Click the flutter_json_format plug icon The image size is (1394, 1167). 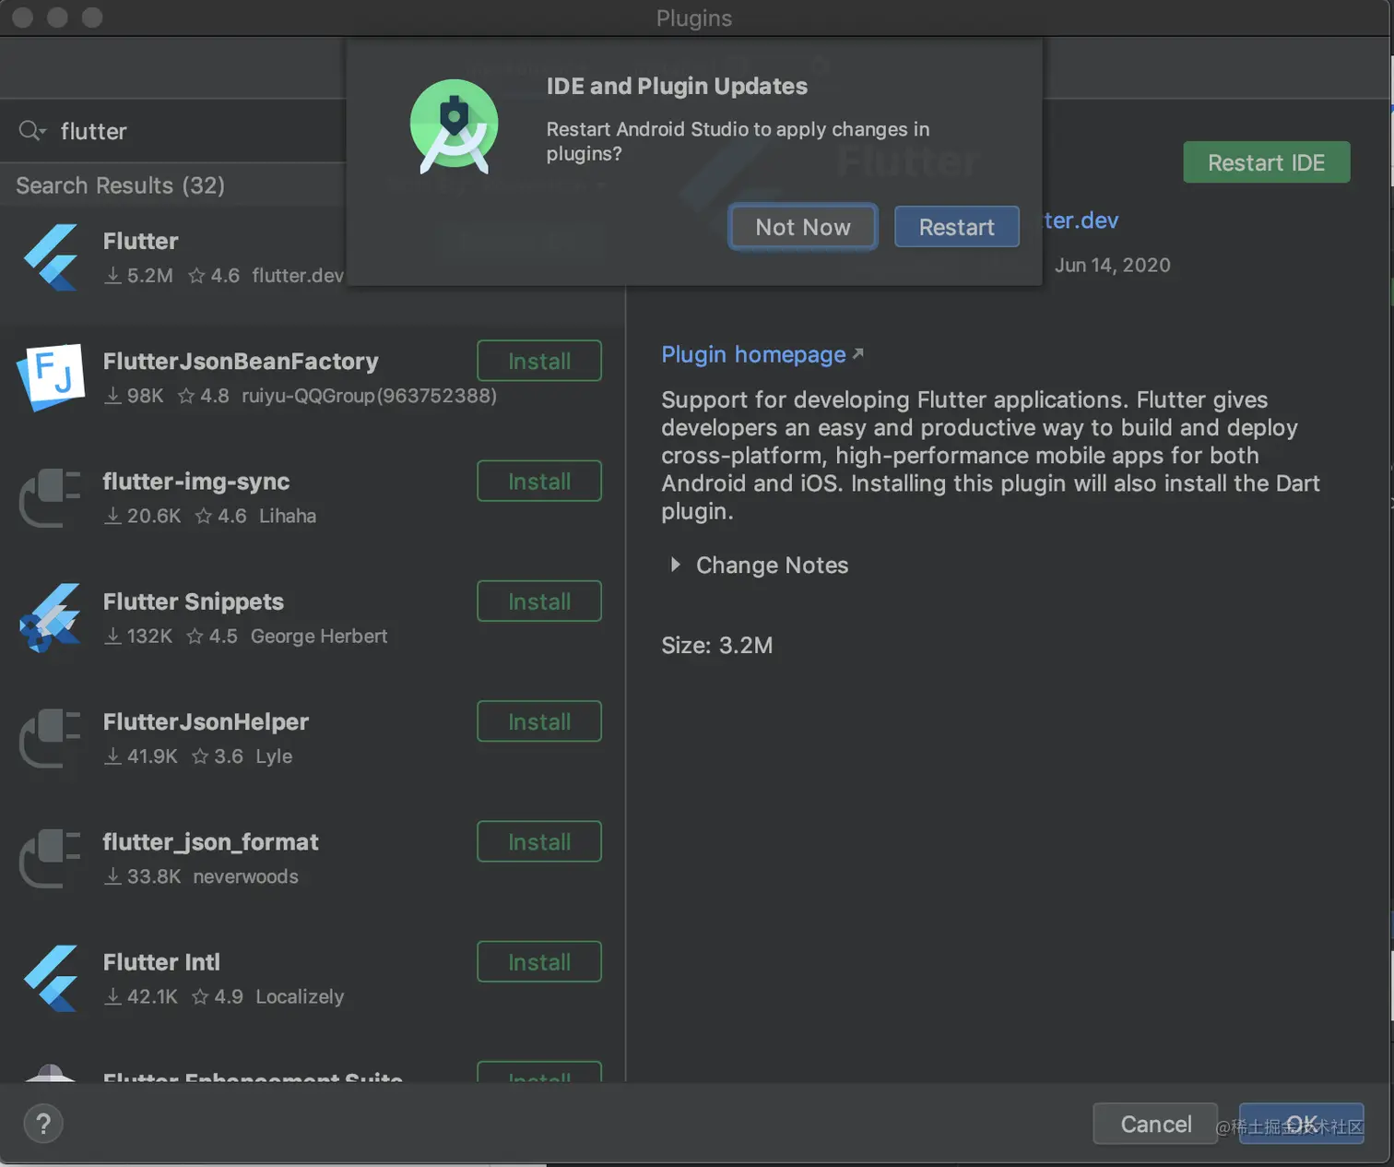(x=50, y=858)
